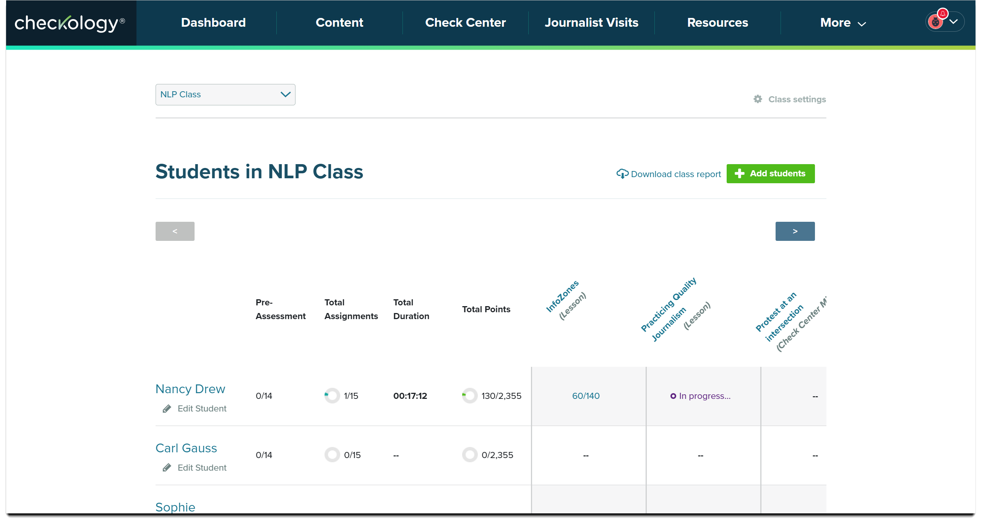Open the Check Center menu item
This screenshot has height=526, width=982.
pos(465,23)
